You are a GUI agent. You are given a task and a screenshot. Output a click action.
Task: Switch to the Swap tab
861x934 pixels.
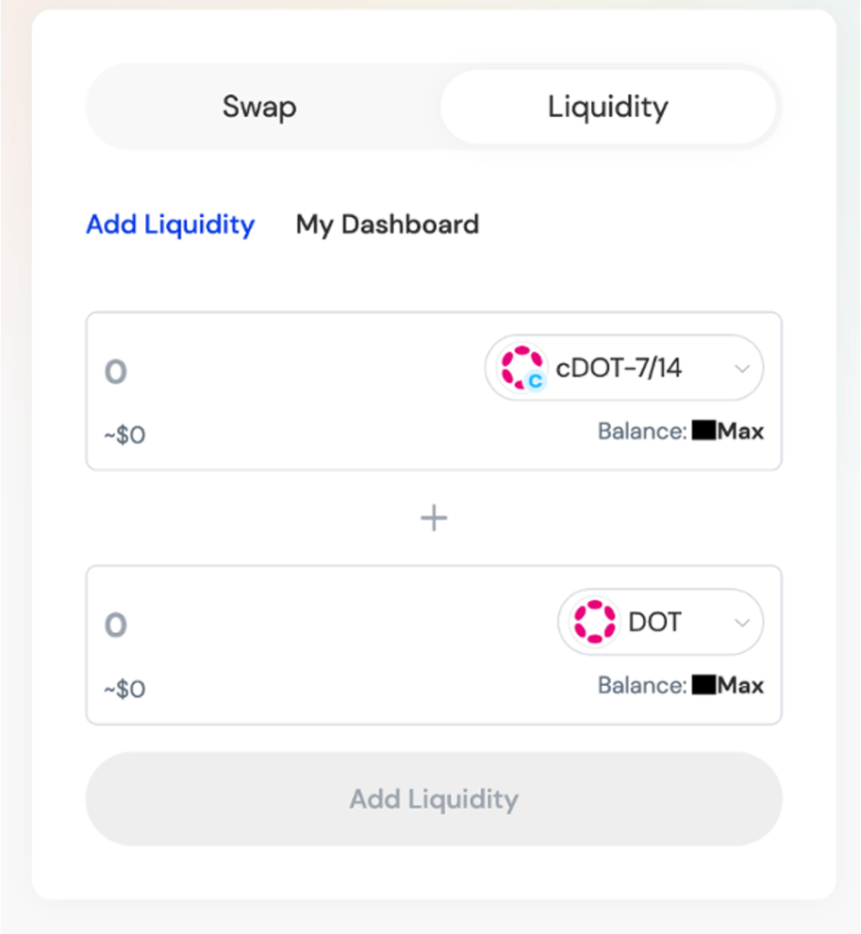259,108
